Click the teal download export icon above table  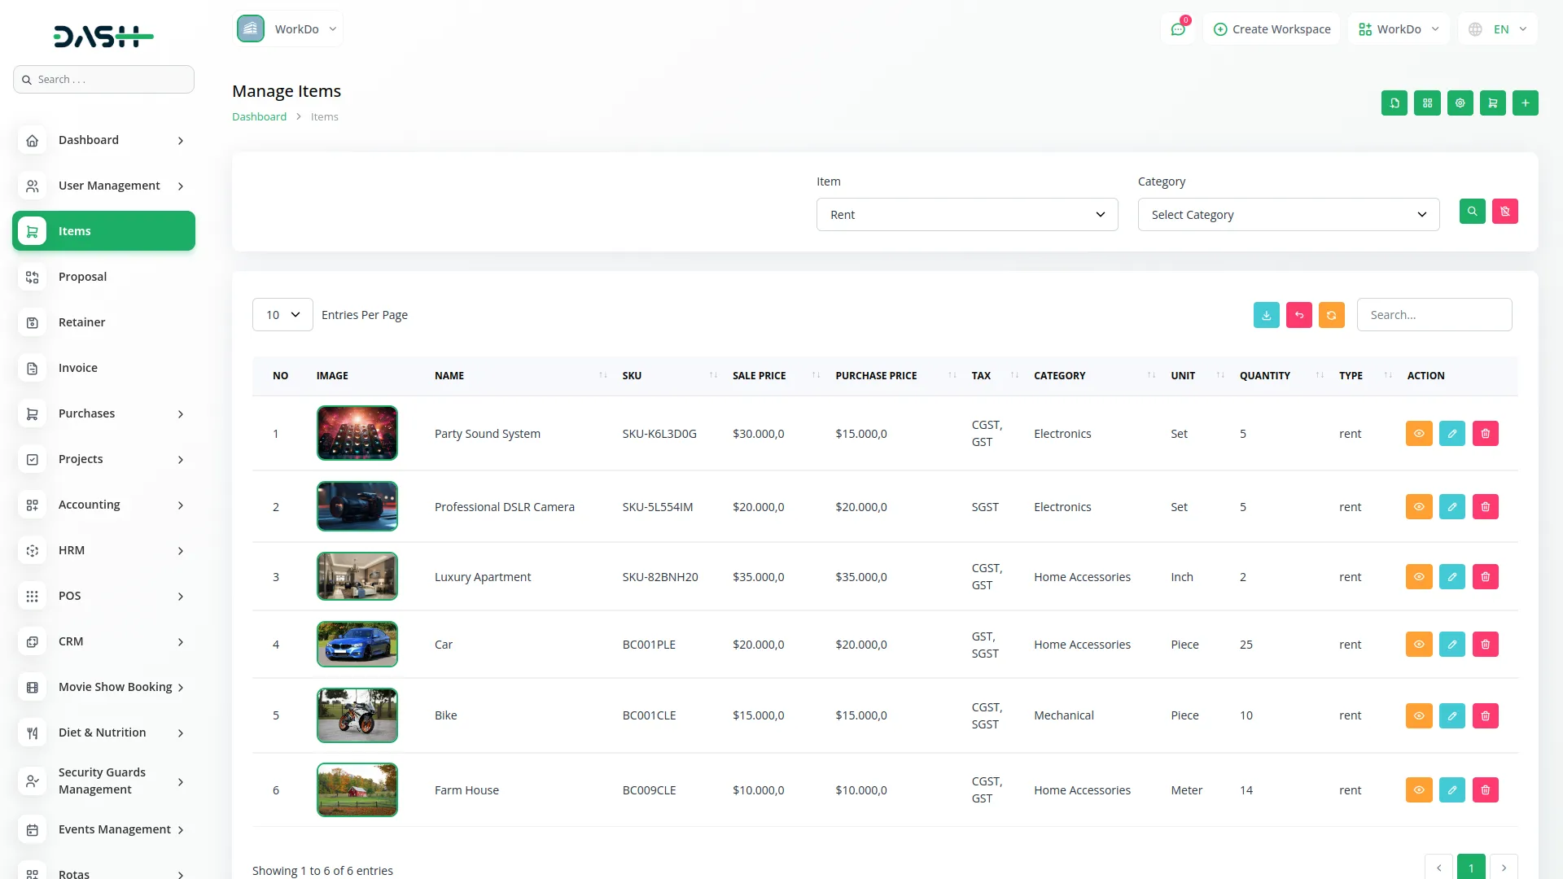[x=1266, y=315]
